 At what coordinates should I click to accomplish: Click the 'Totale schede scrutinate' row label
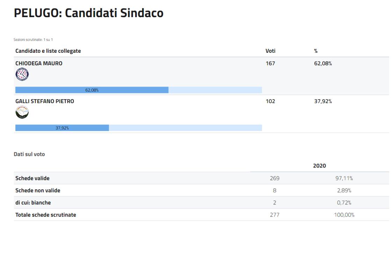point(46,215)
